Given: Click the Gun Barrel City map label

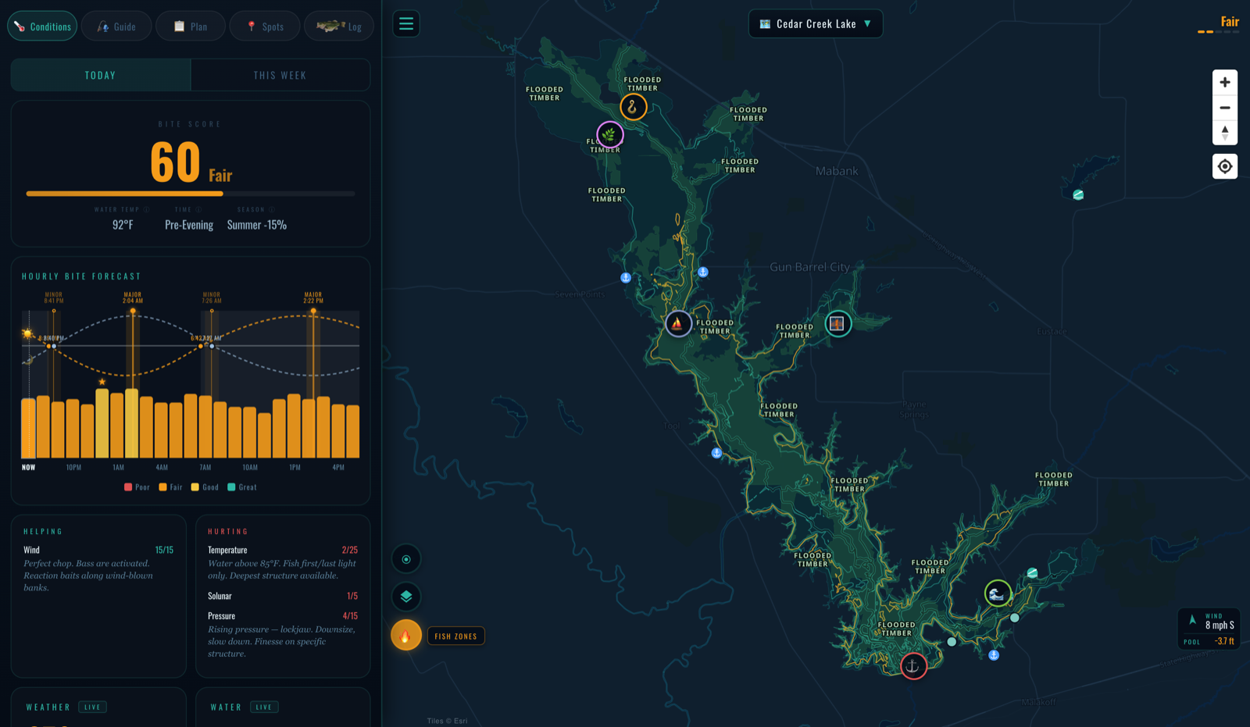Looking at the screenshot, I should coord(809,267).
